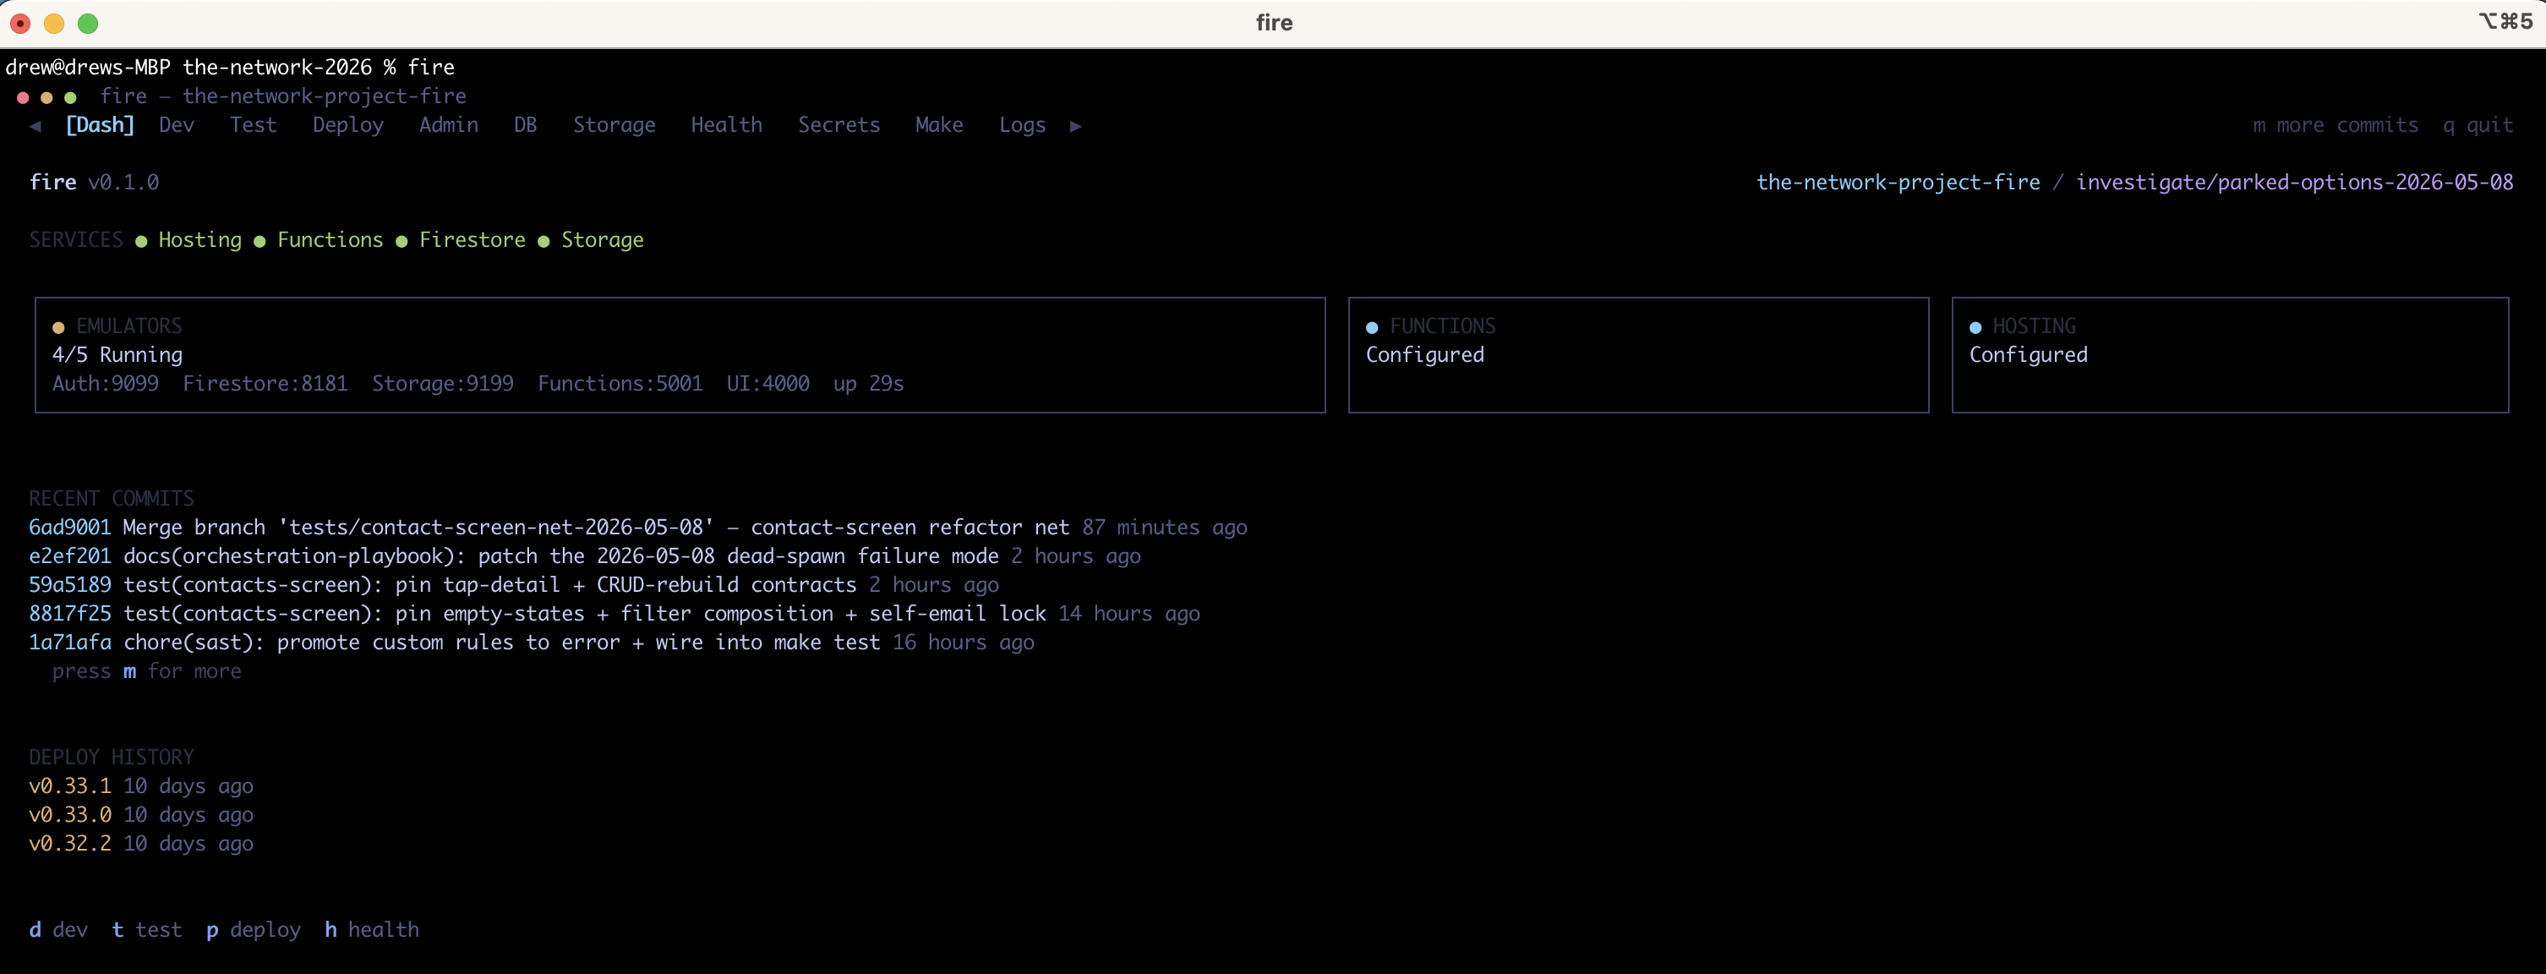The height and width of the screenshot is (974, 2546).
Task: Click the Storage service label in SERVICES row
Action: tap(602, 239)
